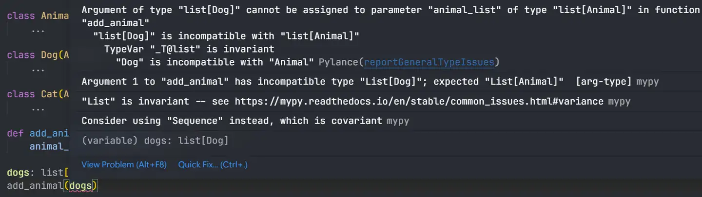702x197 pixels.
Task: Click the [arg-type] error code text
Action: click(604, 82)
